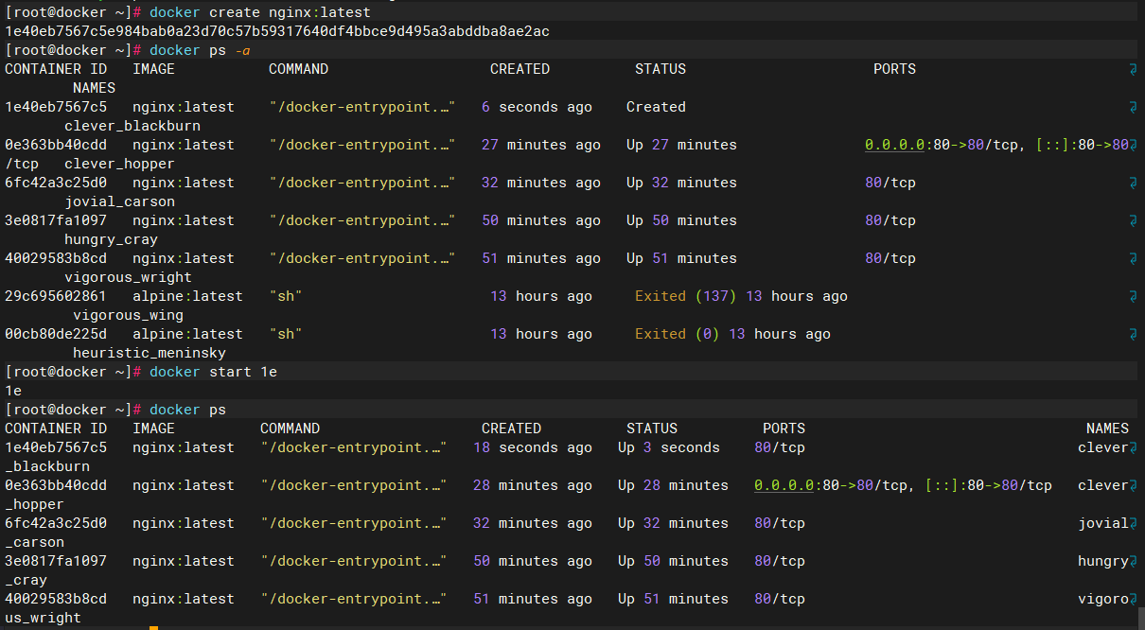Viewport: 1145px width, 630px height.
Task: Click the '6 seconds ago' created value
Action: point(537,107)
